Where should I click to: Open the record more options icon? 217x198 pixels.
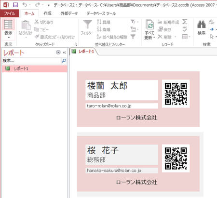pos(186,37)
